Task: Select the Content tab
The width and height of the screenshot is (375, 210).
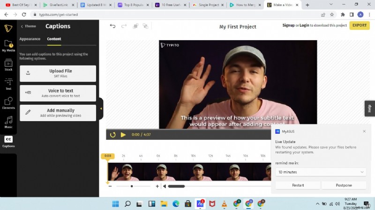Action: point(54,39)
